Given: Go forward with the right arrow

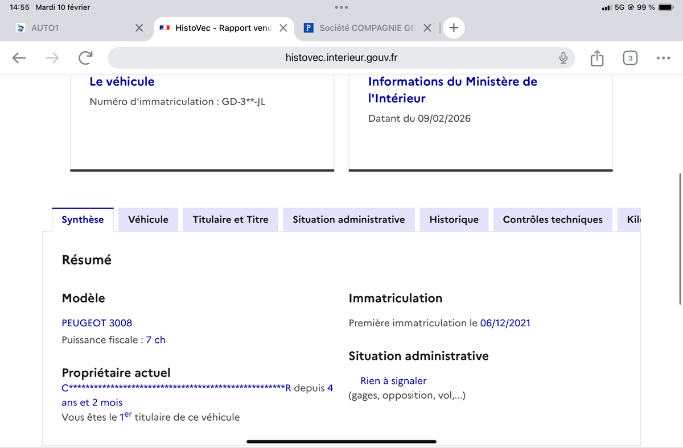Looking at the screenshot, I should pyautogui.click(x=52, y=57).
